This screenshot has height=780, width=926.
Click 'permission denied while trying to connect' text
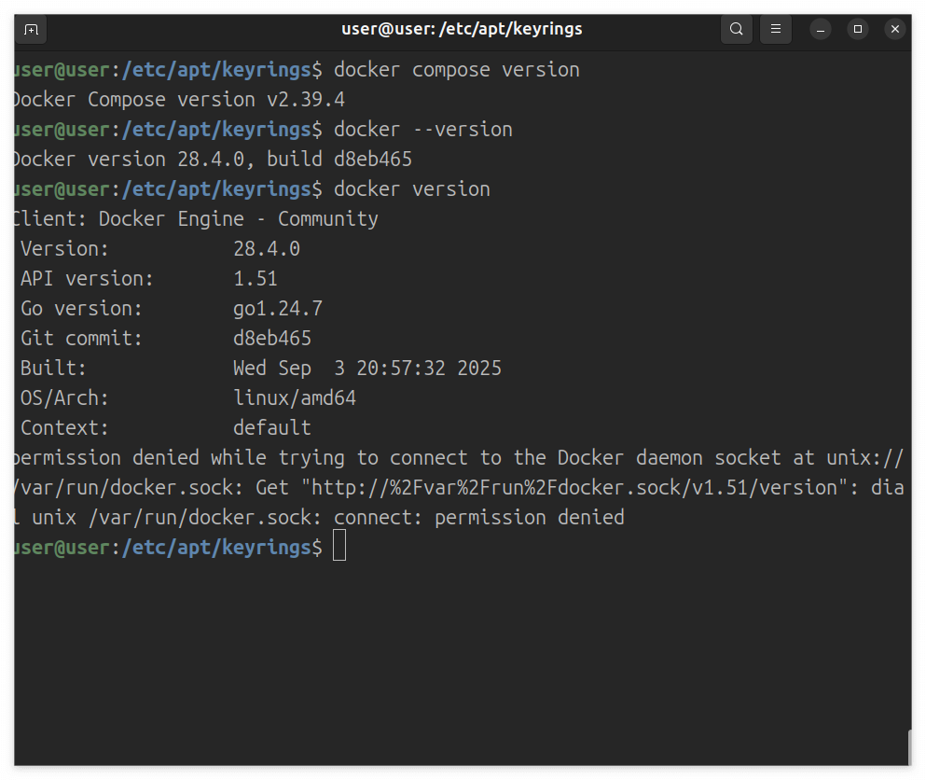pos(241,458)
